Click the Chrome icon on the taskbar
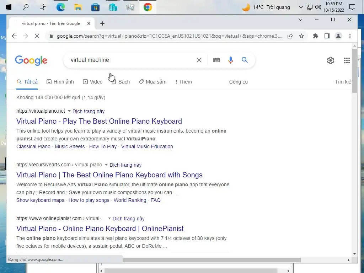Screen dimensions: 364x273 tap(148, 7)
